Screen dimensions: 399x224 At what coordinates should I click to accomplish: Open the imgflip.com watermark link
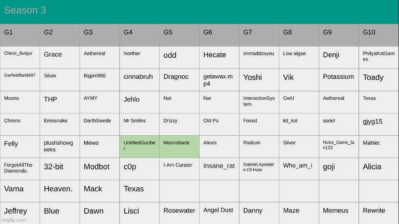pyautogui.click(x=13, y=220)
